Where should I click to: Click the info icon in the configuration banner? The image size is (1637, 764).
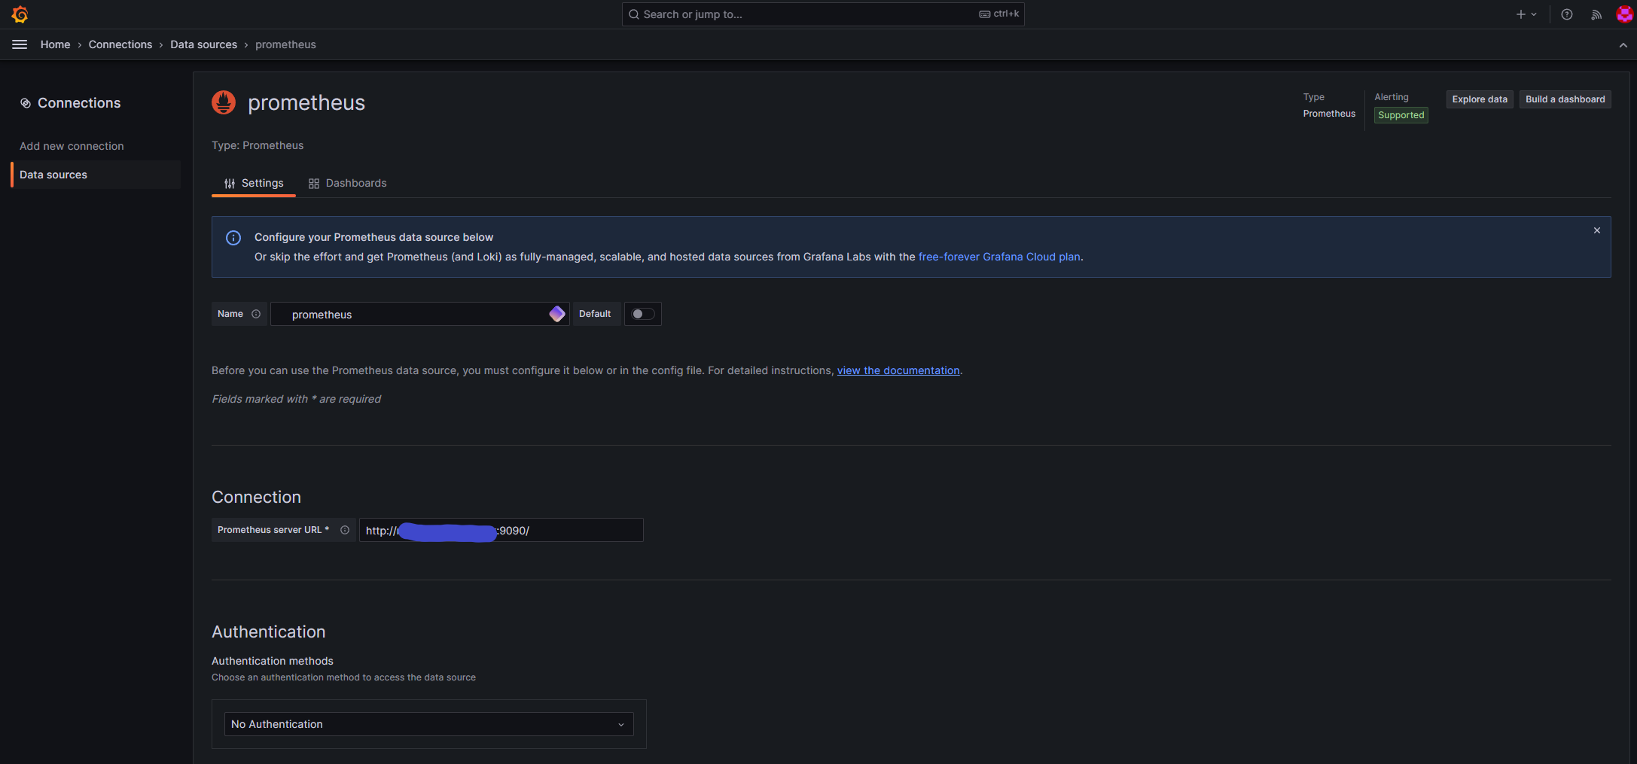[233, 238]
